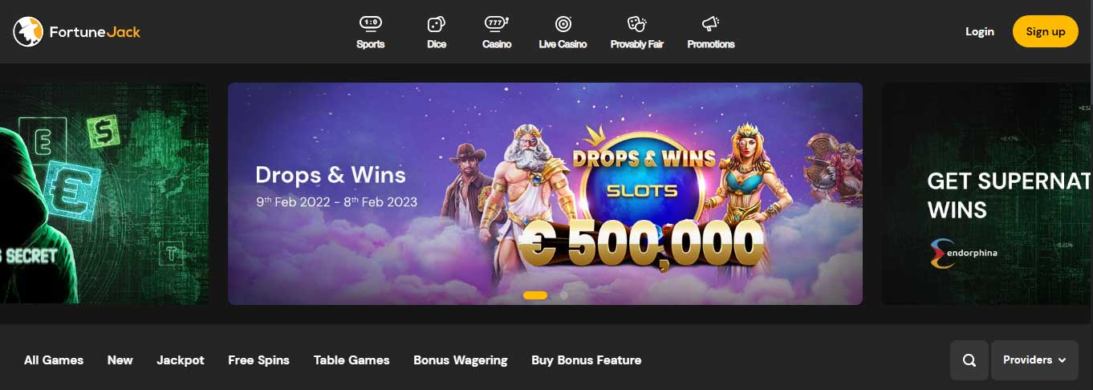Select the Dice game icon
The width and height of the screenshot is (1093, 390).
tap(437, 24)
